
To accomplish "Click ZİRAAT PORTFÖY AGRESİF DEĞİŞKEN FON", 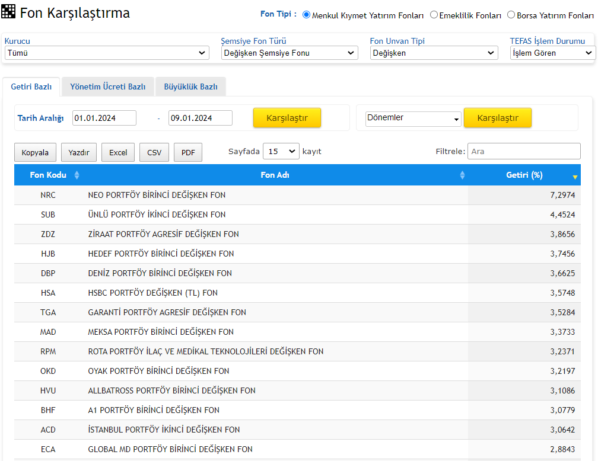I will (164, 234).
